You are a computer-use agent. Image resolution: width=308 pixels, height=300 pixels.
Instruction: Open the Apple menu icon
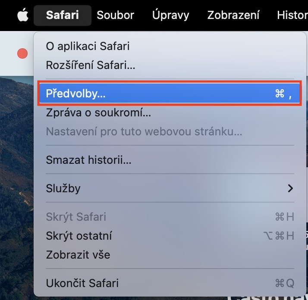tap(23, 15)
